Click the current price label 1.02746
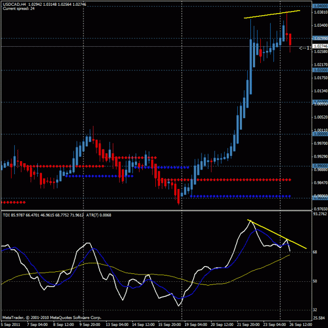This screenshot has height=328, width=328. coord(321,46)
